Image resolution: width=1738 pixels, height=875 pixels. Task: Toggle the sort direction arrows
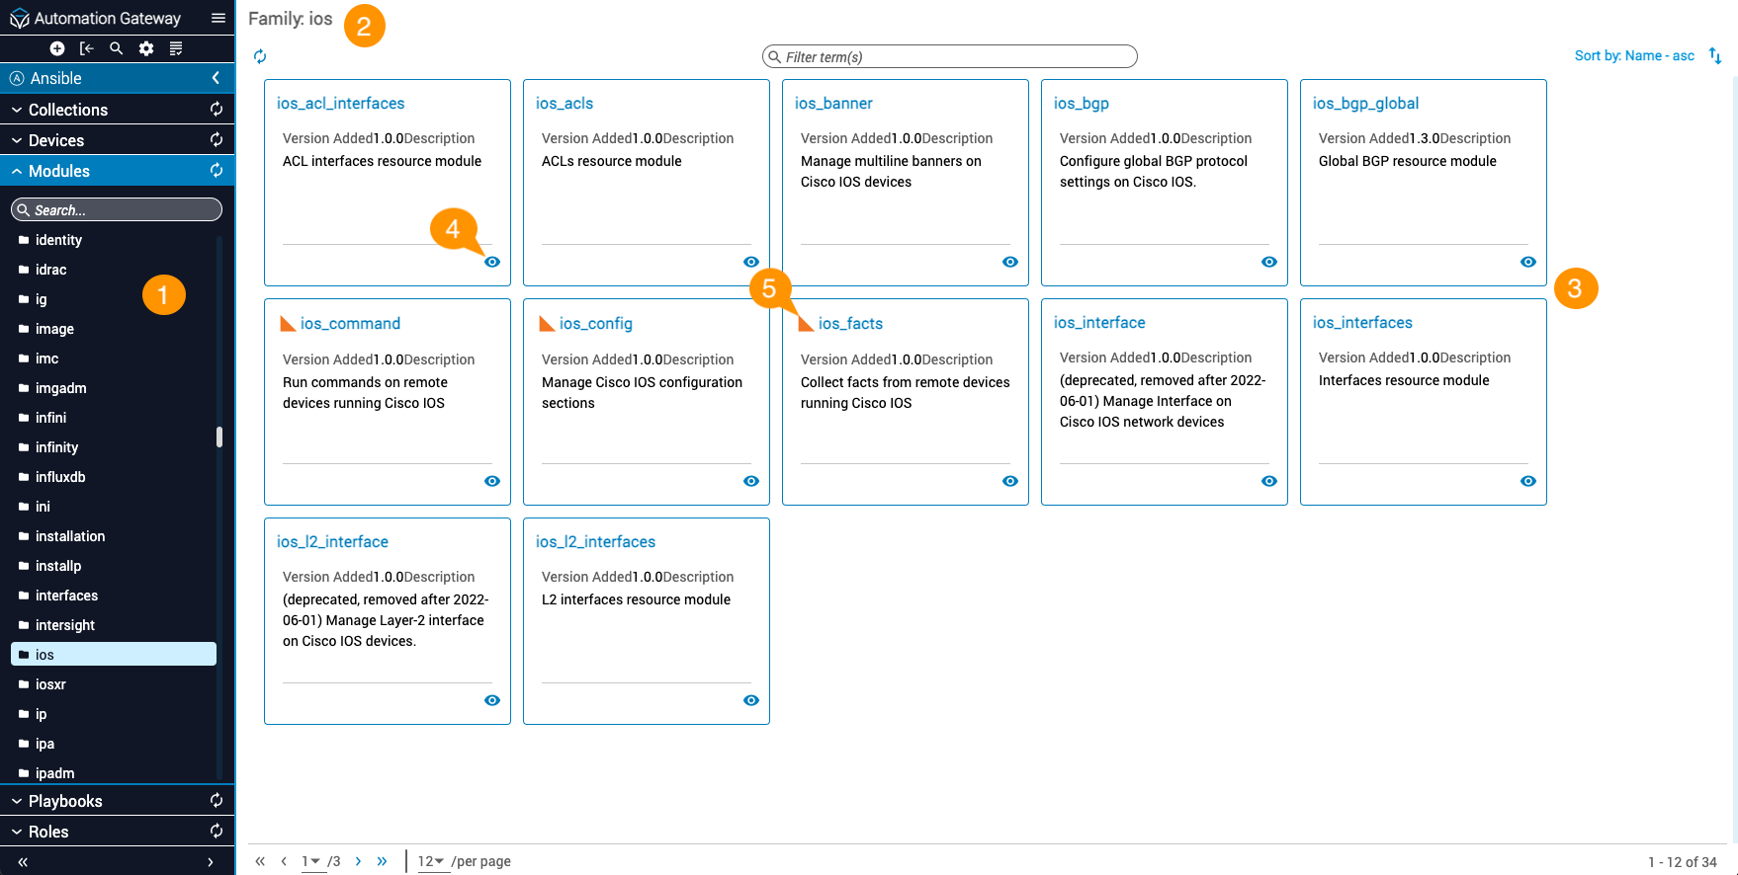[1715, 56]
